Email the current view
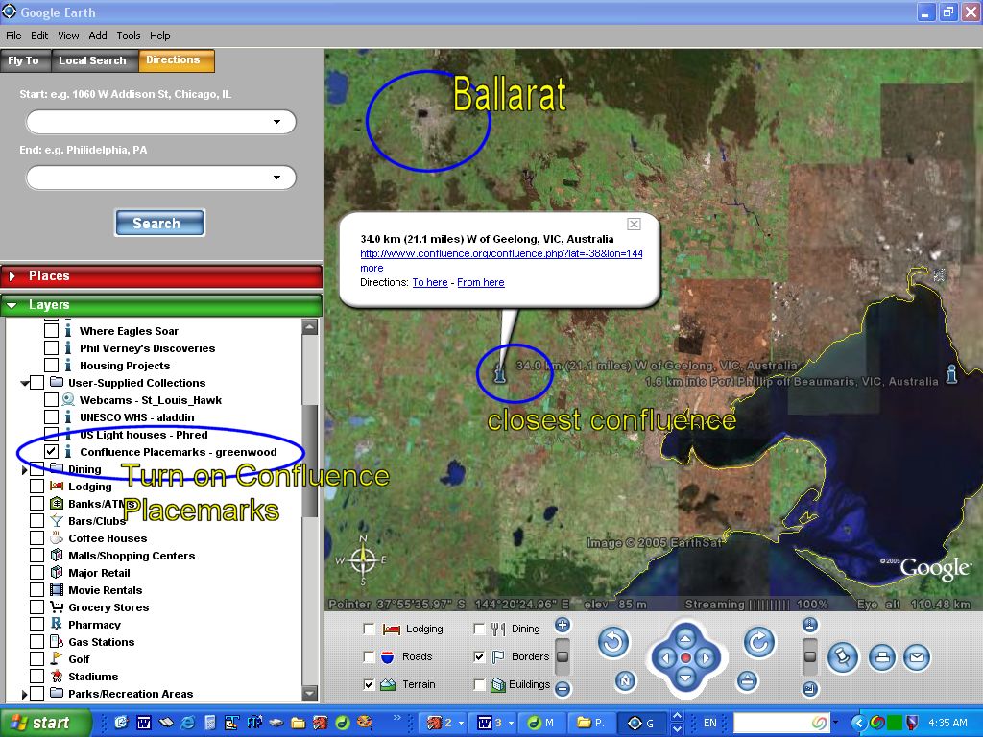The height and width of the screenshot is (737, 983). tap(917, 657)
